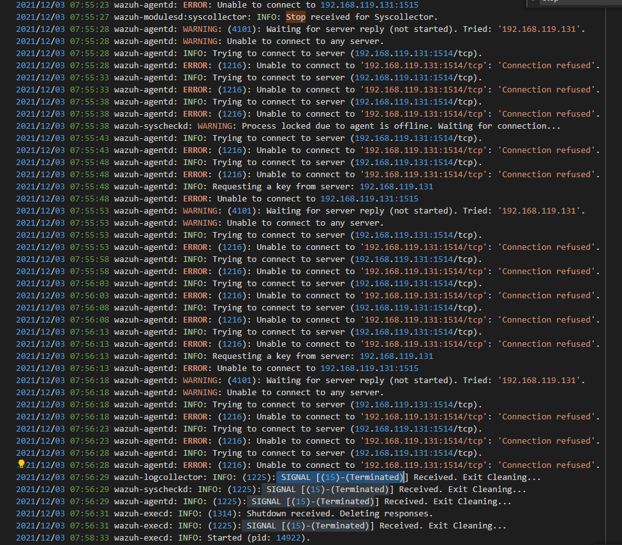Click the 07:55:28 WARNING (4101) 'Waiting for server reply' line

pos(300,29)
